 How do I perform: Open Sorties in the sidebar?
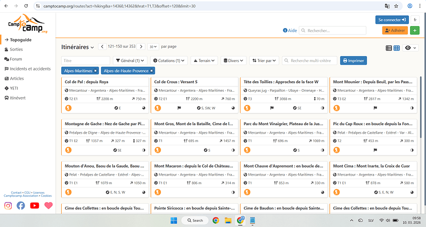tap(16, 49)
